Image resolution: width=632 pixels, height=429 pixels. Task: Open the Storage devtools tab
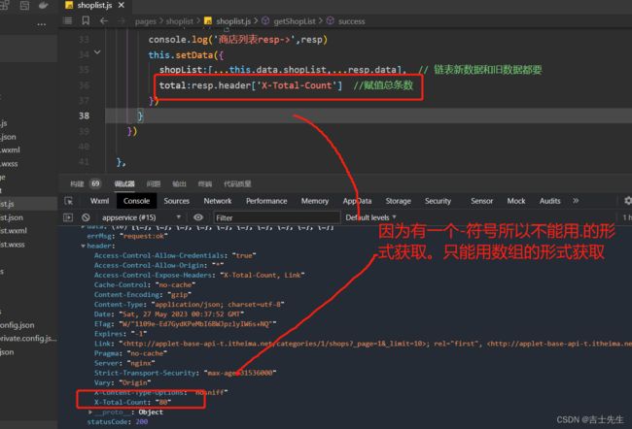point(399,201)
